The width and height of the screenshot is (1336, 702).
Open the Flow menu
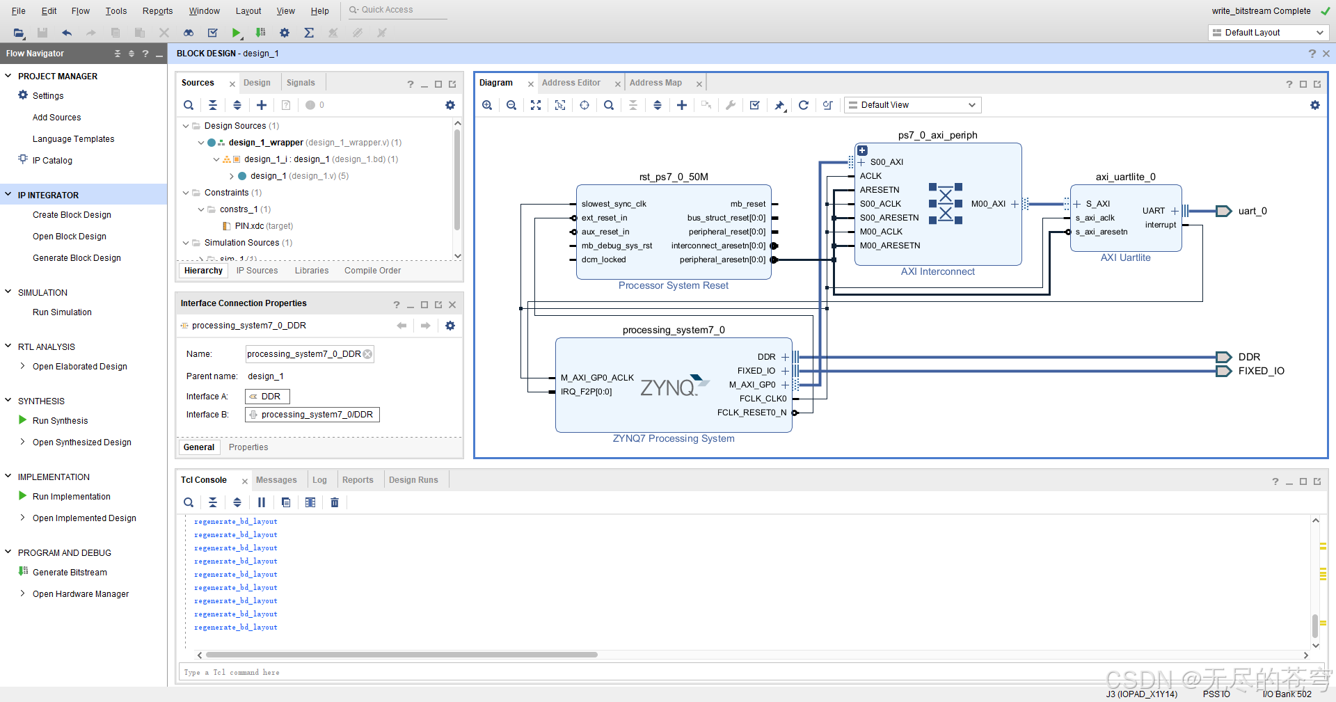[x=81, y=10]
